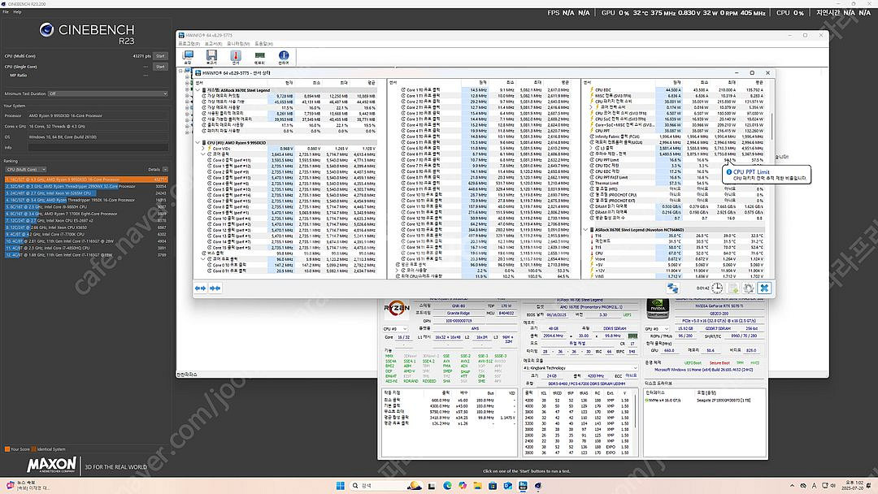The image size is (878, 494).
Task: Select the Threadripper 1950X ranking row
Action: point(86,200)
